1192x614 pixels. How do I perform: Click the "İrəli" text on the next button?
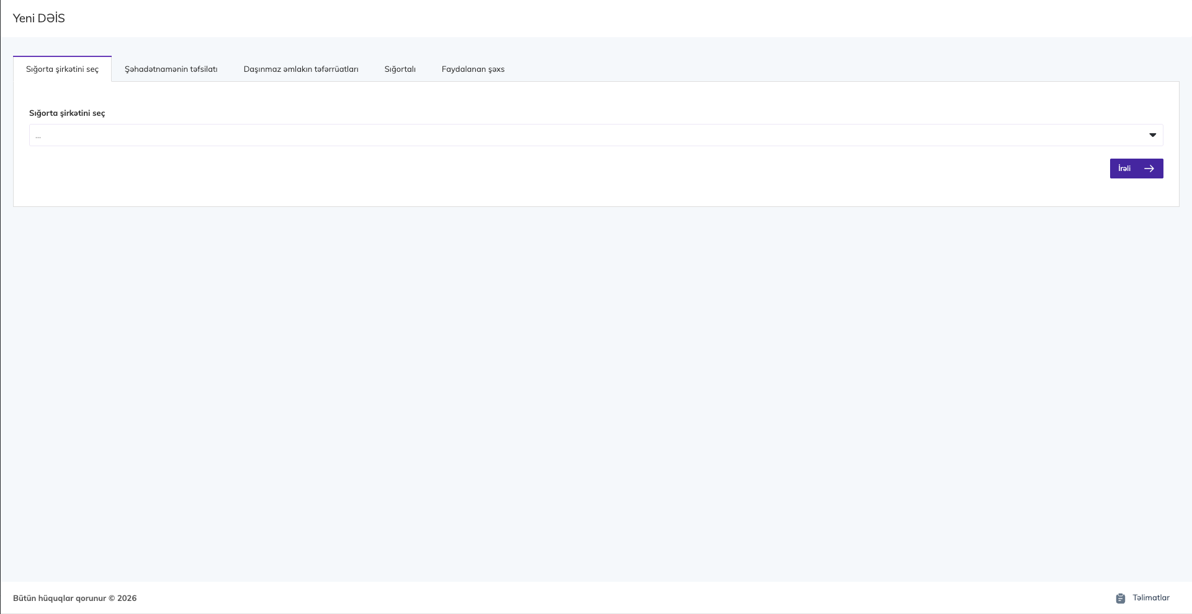click(1124, 169)
